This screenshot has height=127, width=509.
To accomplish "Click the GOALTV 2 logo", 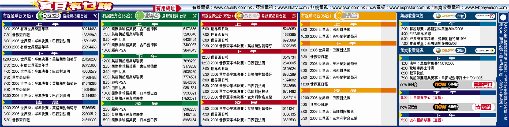I will 485,50.
